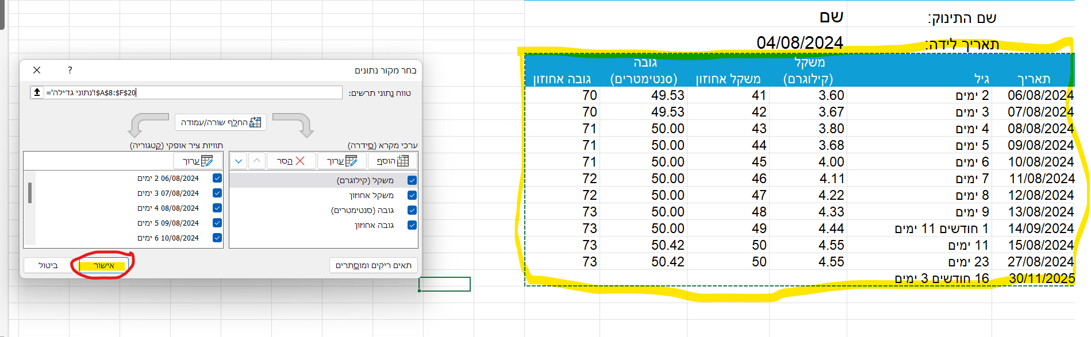Uncheck series משקל אחוזון
Image resolution: width=1091 pixels, height=337 pixels.
[x=412, y=195]
